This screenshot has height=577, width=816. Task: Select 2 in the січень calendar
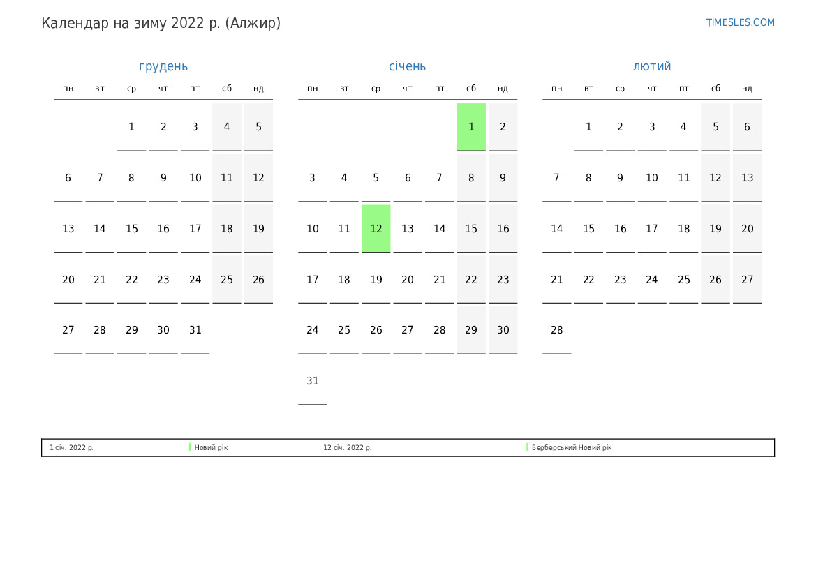click(x=503, y=127)
